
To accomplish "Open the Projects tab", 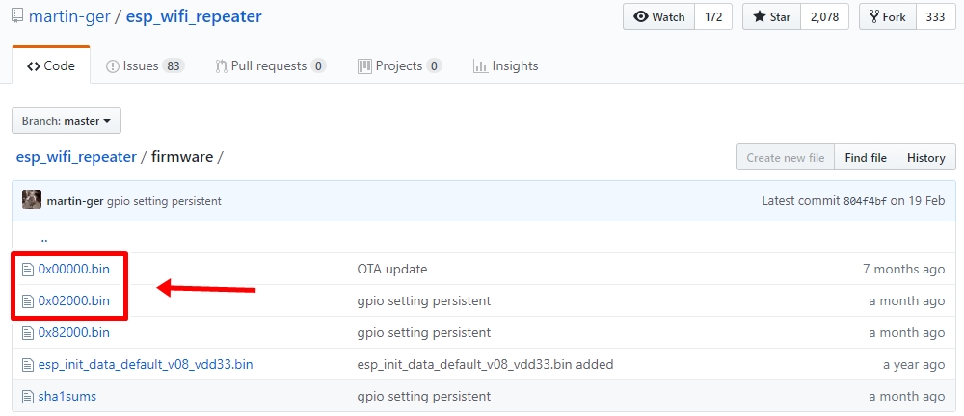I will (x=400, y=65).
